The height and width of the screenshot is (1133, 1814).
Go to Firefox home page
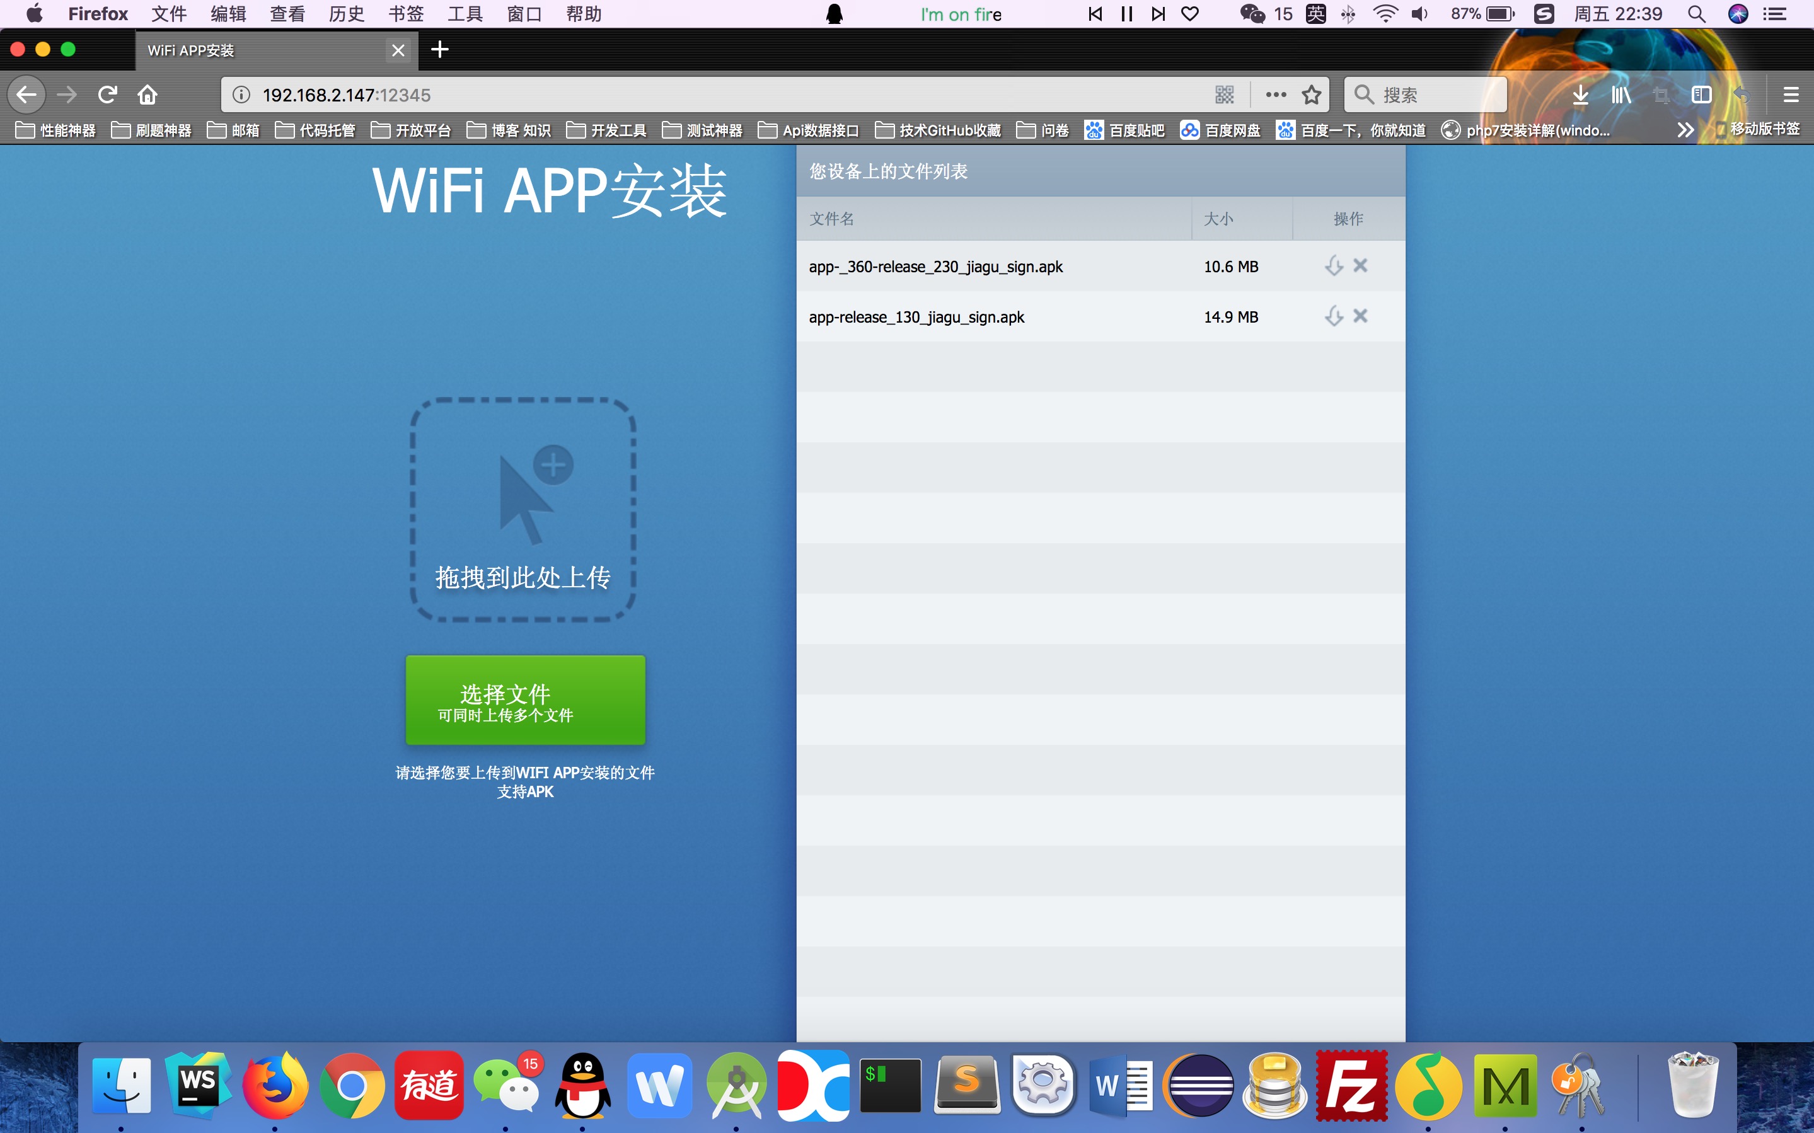(x=147, y=95)
